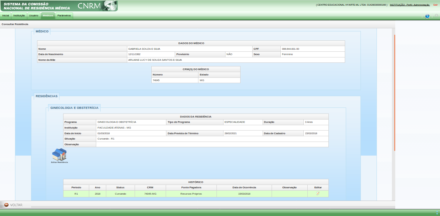Open help via blue question mark icon

(427, 16)
